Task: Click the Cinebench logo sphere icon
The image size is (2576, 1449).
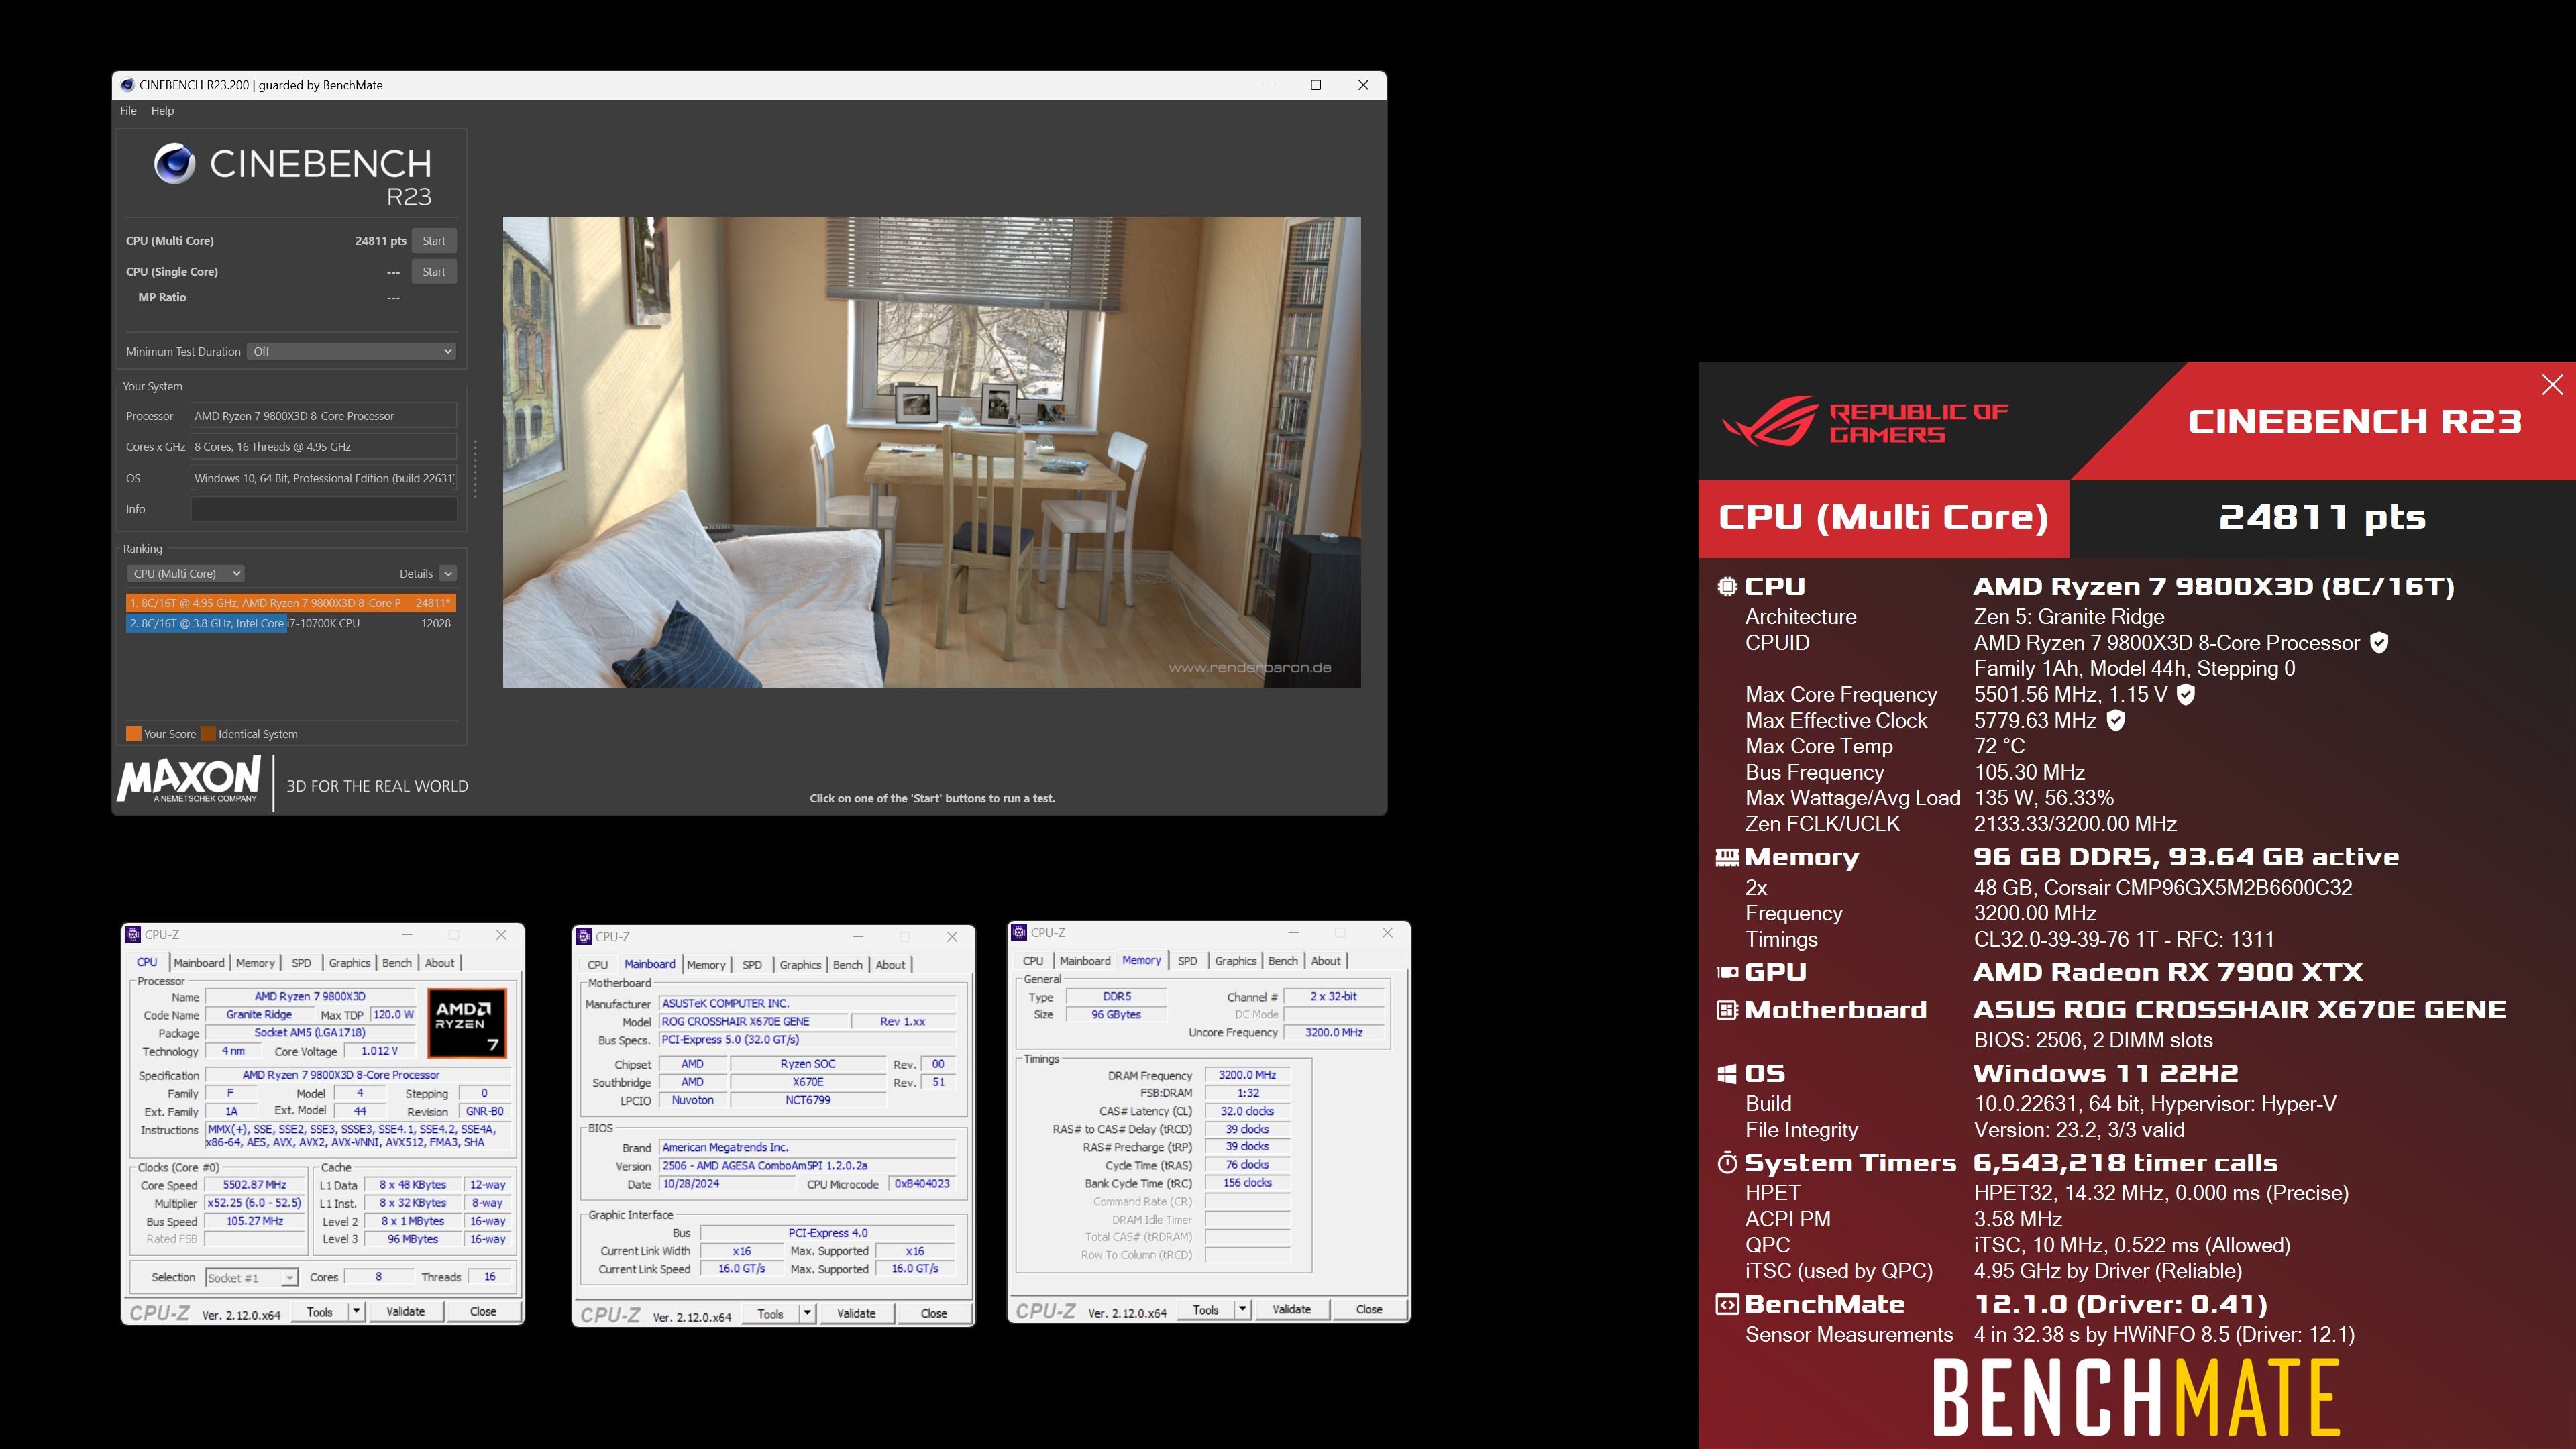Action: click(174, 163)
